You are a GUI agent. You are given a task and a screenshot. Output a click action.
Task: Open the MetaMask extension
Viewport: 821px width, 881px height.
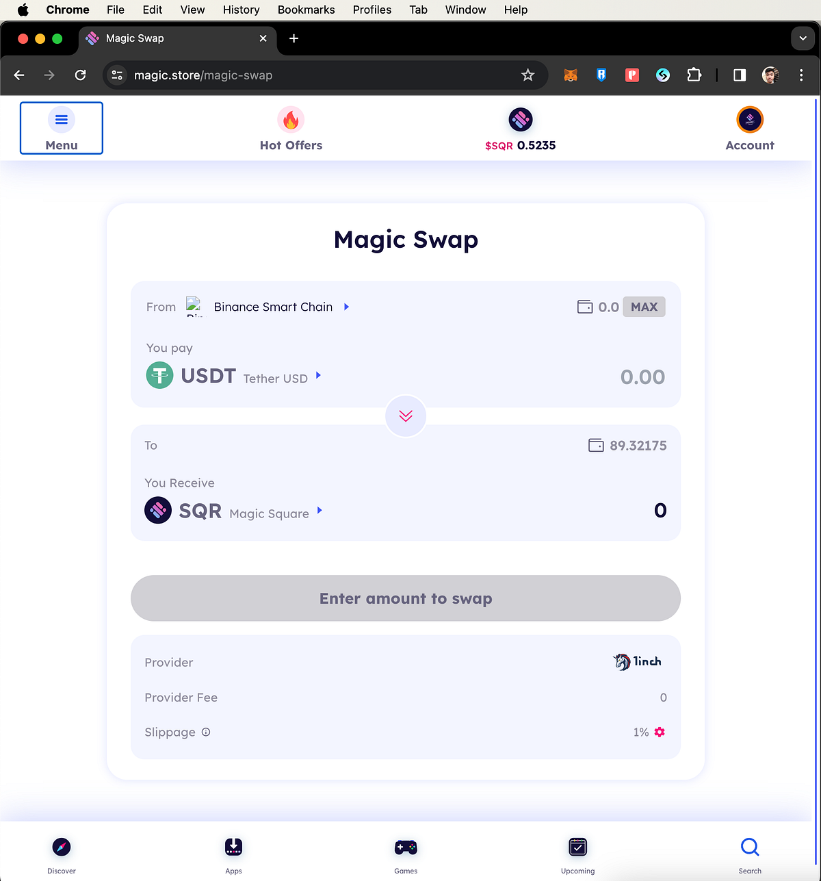coord(571,75)
